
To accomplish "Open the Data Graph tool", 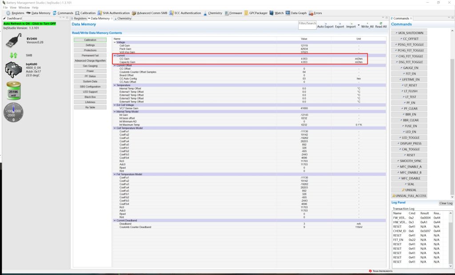I will (x=296, y=13).
